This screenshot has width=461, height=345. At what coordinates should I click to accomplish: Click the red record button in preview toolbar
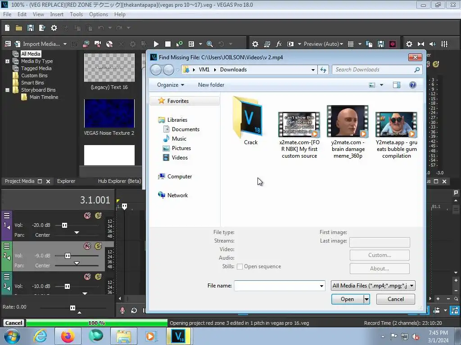pos(393,44)
